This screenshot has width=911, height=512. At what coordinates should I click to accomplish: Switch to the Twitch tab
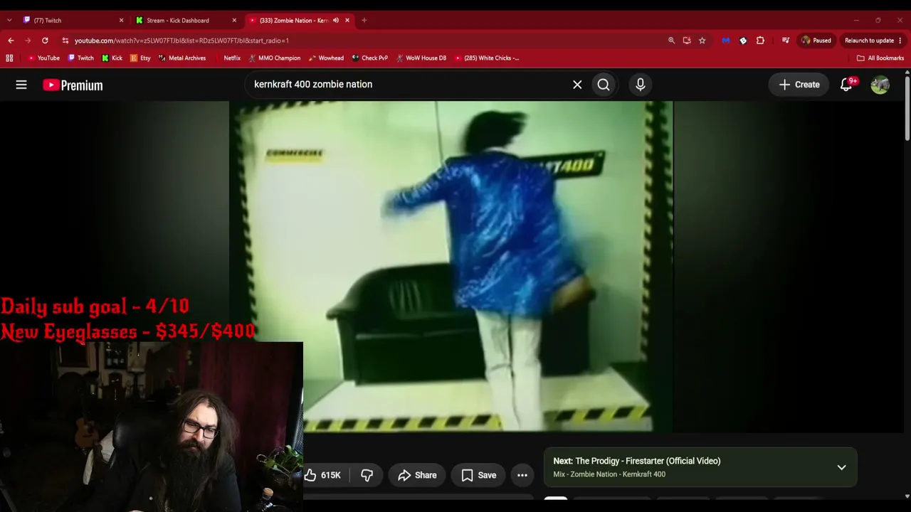coord(74,21)
